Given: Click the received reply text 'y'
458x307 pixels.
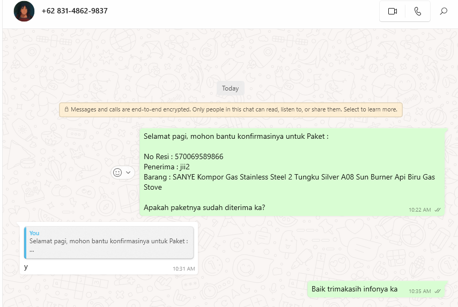Looking at the screenshot, I should pyautogui.click(x=26, y=266).
